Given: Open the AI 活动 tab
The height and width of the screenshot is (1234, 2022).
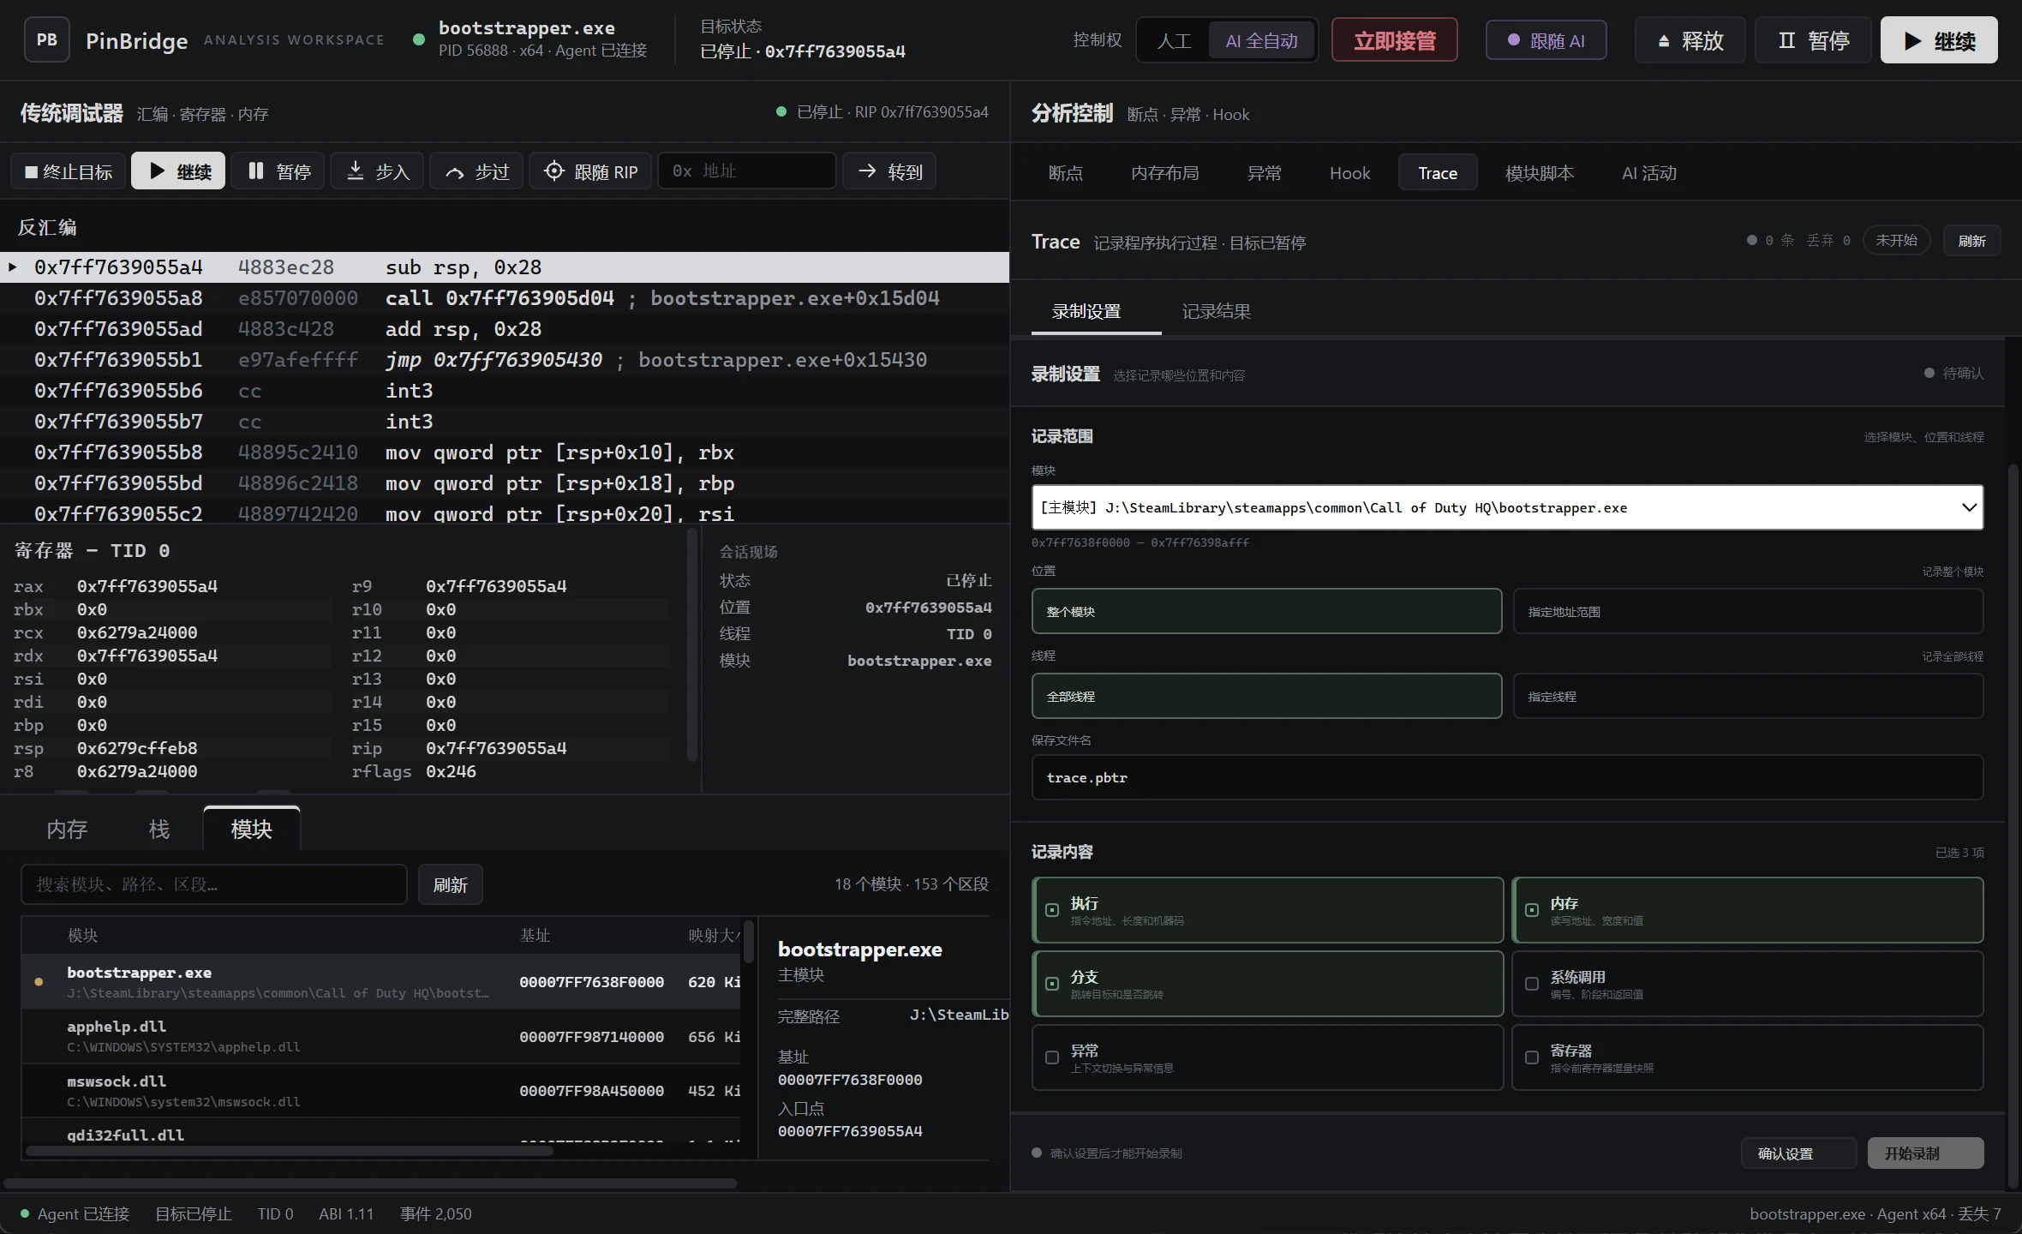Looking at the screenshot, I should pos(1649,173).
